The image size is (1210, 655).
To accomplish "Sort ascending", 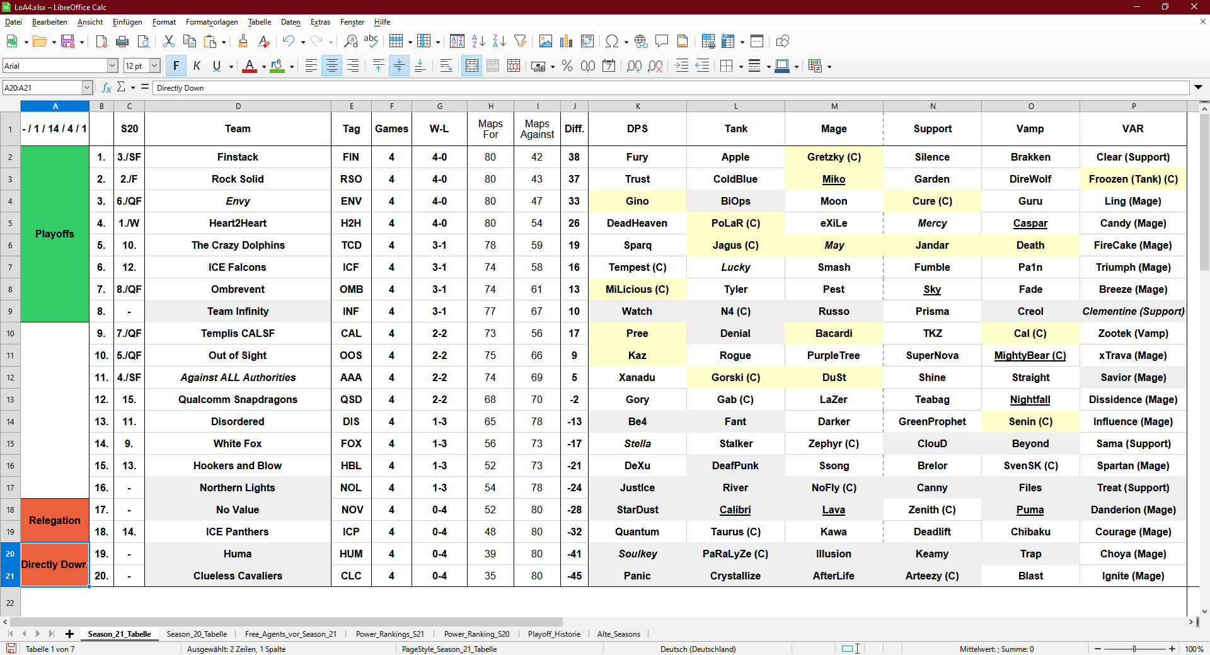I will [478, 42].
